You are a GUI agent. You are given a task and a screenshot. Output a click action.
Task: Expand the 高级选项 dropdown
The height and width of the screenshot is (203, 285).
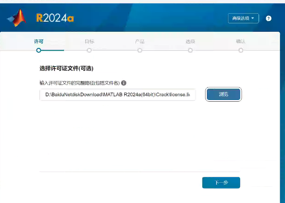(x=243, y=18)
